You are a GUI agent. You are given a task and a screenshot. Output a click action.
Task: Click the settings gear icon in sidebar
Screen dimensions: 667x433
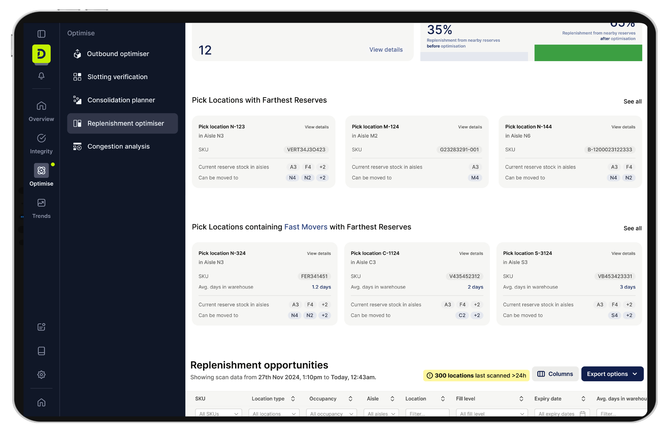(x=41, y=375)
